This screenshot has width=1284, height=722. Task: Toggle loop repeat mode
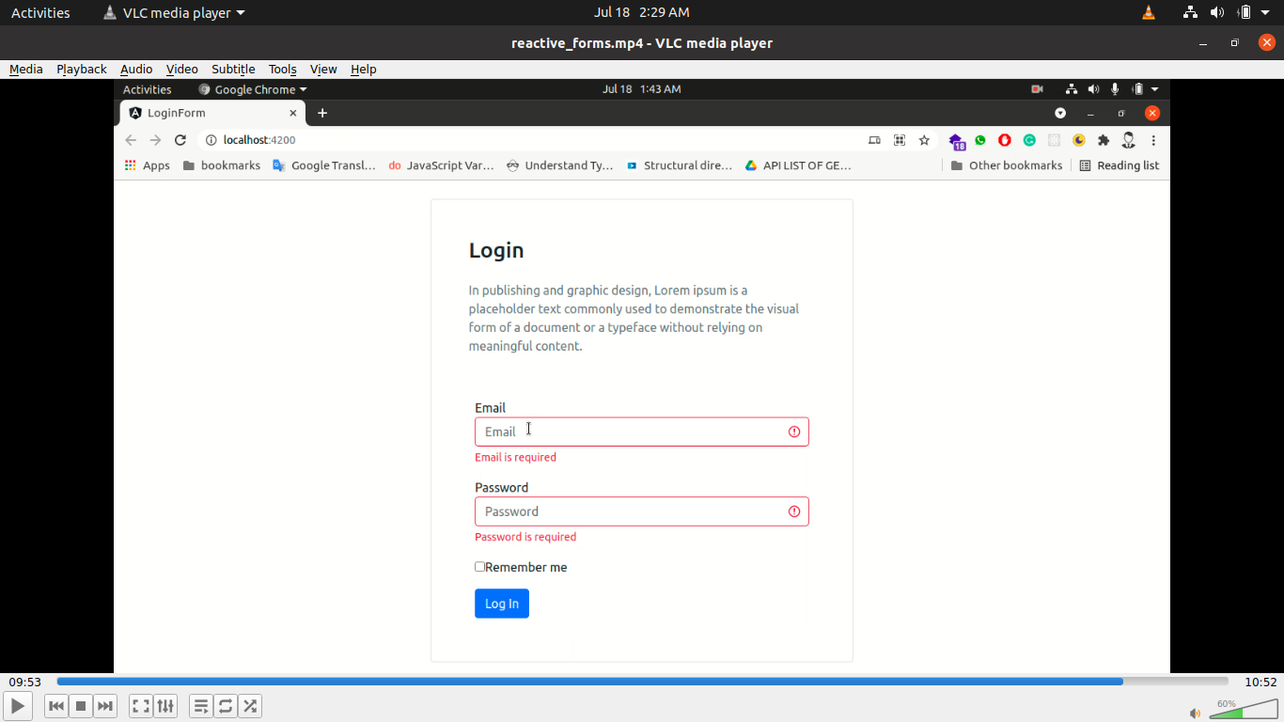[x=226, y=706]
